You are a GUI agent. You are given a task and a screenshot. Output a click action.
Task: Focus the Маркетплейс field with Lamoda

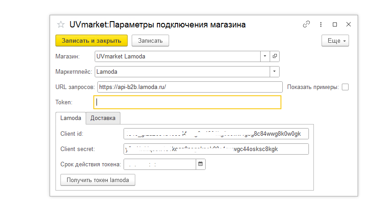(x=182, y=71)
